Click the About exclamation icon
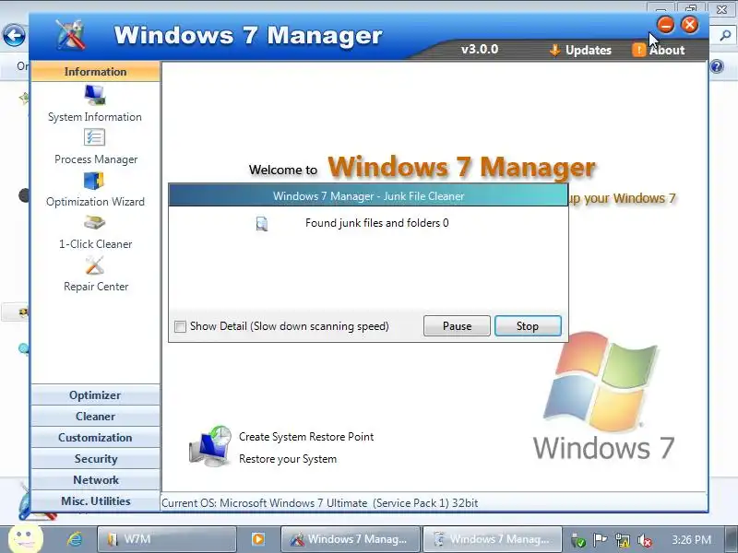This screenshot has width=738, height=553. [x=638, y=50]
